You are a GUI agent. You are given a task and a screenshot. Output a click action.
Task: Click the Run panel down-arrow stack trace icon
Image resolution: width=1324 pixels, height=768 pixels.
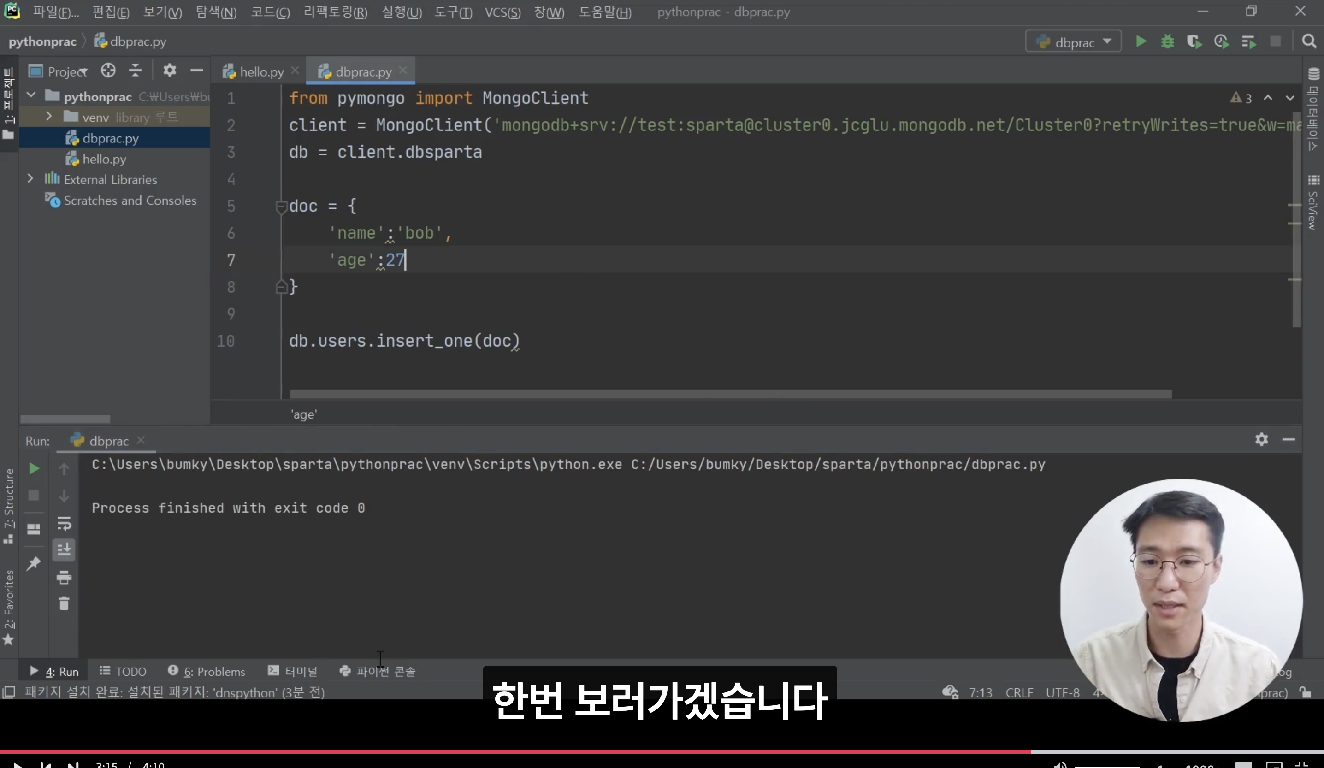(64, 496)
